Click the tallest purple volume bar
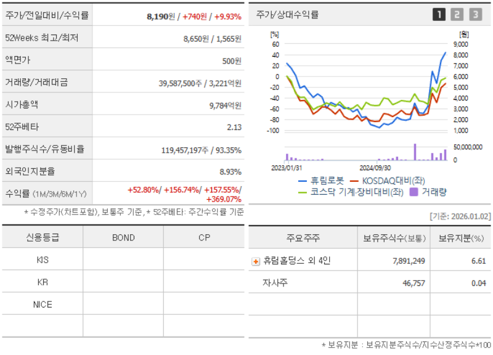The width and height of the screenshot is (493, 355). coord(415,152)
